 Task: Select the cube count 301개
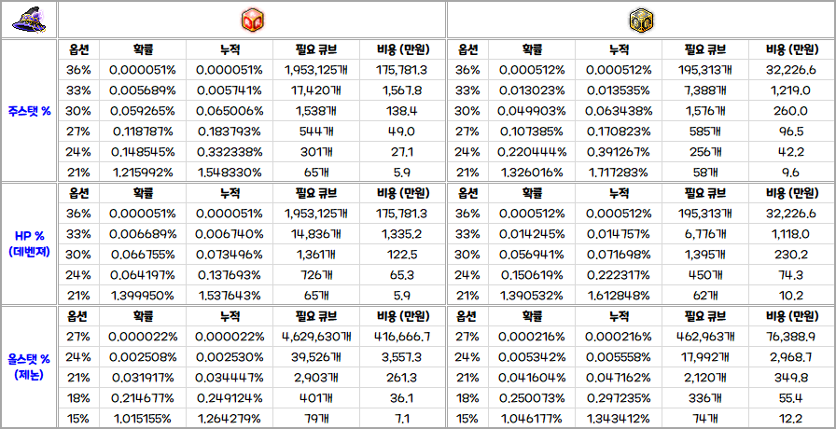pos(316,152)
